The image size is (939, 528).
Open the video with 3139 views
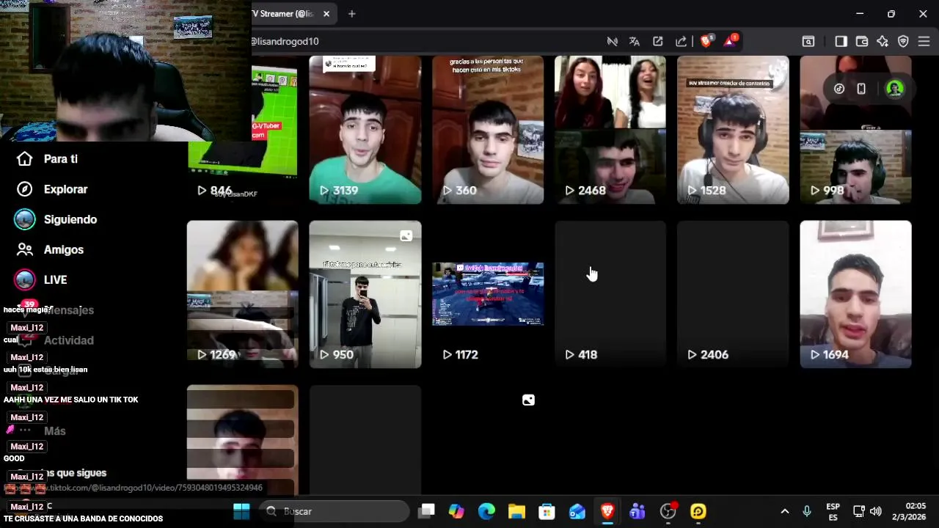365,130
